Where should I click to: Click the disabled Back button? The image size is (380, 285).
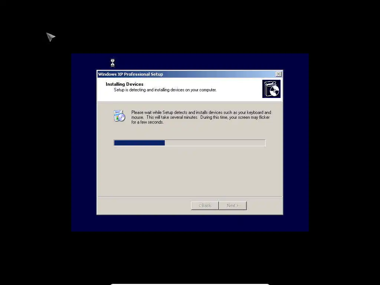[x=205, y=206]
